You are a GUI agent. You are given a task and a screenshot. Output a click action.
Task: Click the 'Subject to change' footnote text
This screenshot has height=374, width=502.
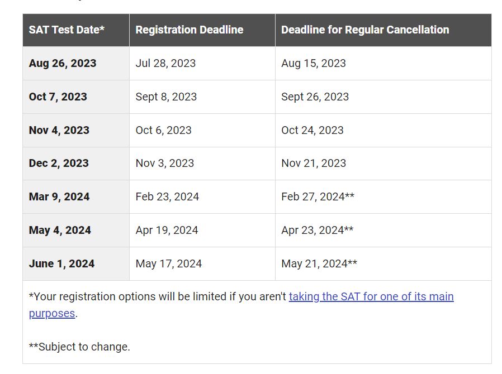point(79,347)
